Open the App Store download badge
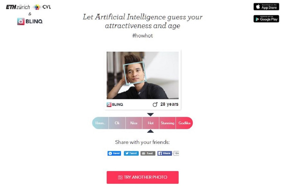The height and width of the screenshot is (188, 282). (x=266, y=7)
